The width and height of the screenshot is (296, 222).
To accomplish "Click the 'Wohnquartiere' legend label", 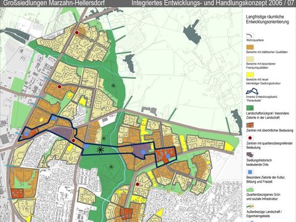I will [255, 40].
